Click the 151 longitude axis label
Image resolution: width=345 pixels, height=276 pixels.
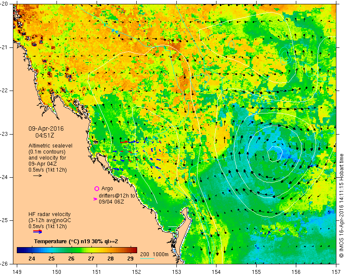pos(97,272)
